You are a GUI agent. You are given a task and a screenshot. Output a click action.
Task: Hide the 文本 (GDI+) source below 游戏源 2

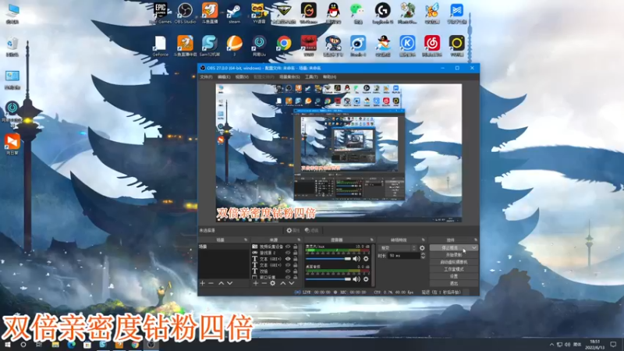click(288, 259)
